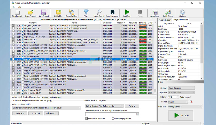Image resolution: width=216 pixels, height=125 pixels.
Task: Enable Delete empty folders option
Action: (113, 119)
